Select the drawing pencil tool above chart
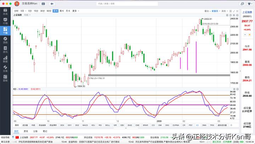Screen dimensions: 255x144 tap(234, 11)
